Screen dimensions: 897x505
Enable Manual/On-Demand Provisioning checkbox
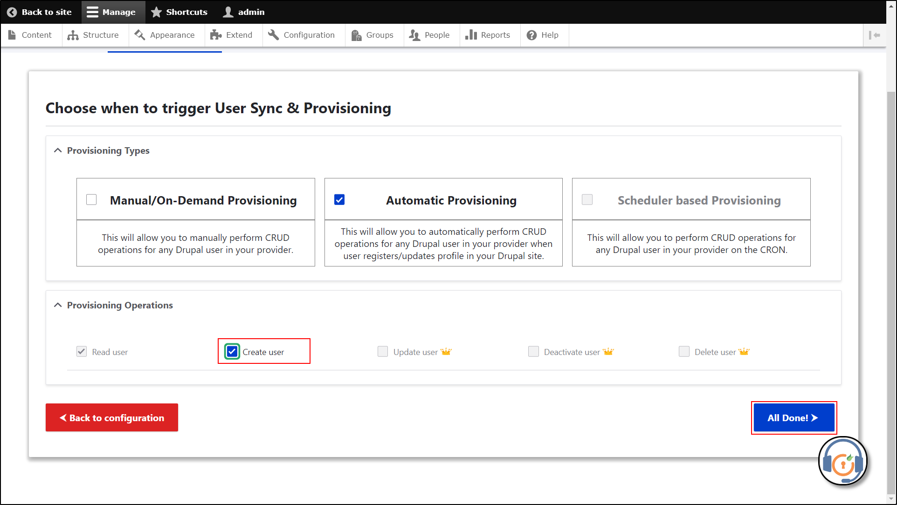[91, 199]
